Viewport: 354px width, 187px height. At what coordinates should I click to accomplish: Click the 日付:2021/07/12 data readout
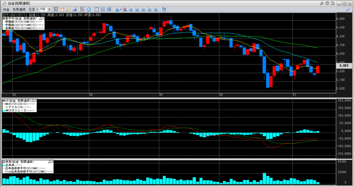[x=15, y=15]
